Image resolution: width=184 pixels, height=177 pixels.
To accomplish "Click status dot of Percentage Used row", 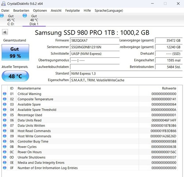I will (x=5, y=115).
